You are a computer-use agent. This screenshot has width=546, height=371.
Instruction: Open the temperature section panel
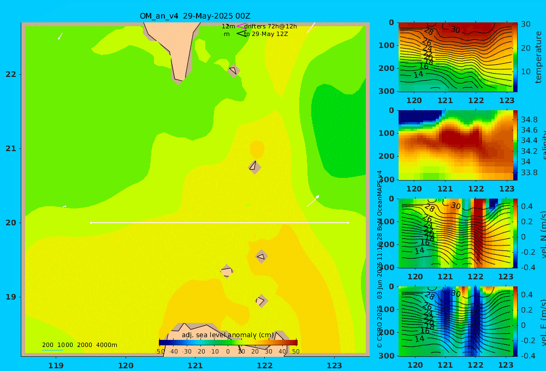coord(455,57)
